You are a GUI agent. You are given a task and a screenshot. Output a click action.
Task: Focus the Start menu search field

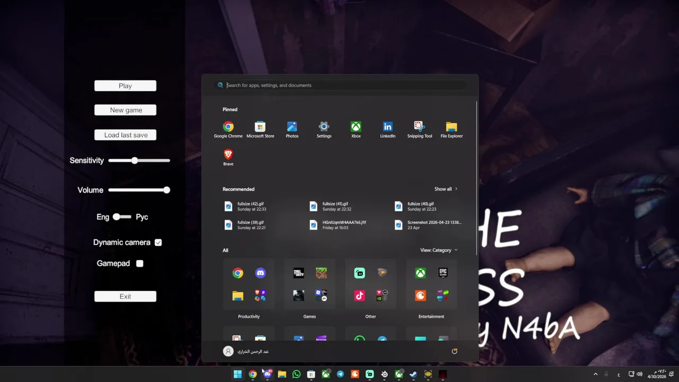coord(341,85)
